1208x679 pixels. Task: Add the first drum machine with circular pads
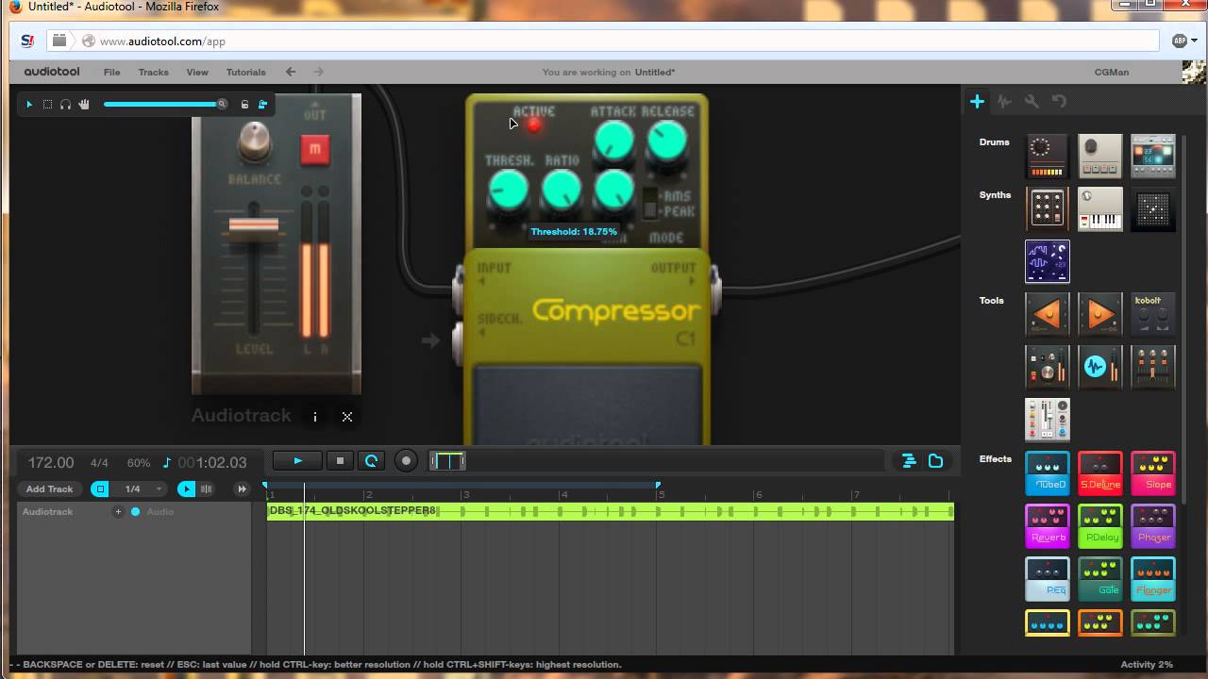coord(1048,157)
